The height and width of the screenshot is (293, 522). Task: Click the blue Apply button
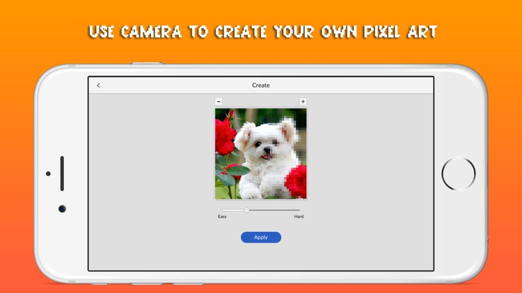261,237
